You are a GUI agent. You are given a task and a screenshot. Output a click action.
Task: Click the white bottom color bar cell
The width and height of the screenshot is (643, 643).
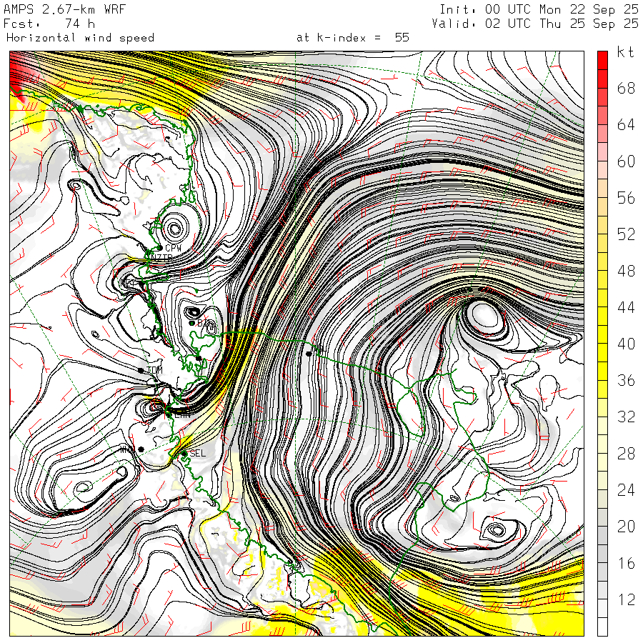pyautogui.click(x=603, y=627)
